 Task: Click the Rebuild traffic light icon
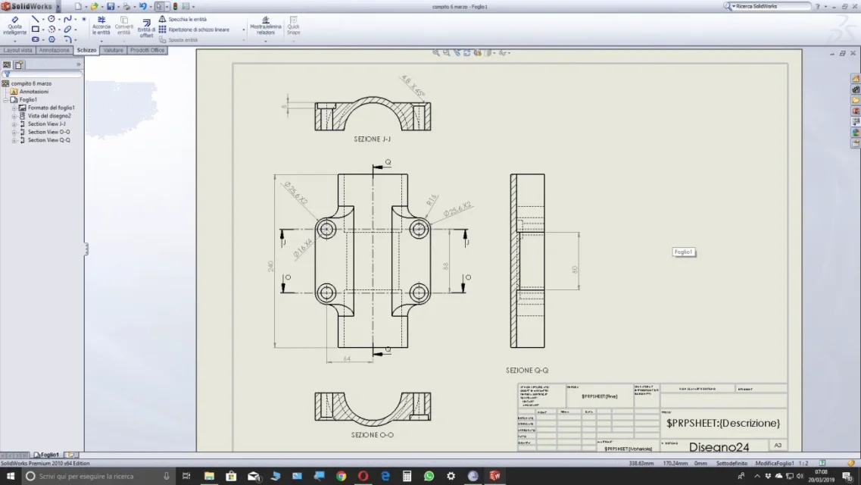pos(175,7)
